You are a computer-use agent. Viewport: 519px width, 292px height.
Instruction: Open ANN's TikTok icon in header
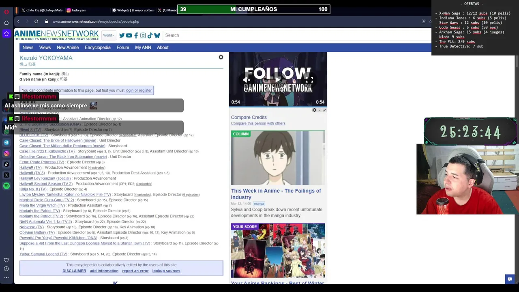click(150, 35)
